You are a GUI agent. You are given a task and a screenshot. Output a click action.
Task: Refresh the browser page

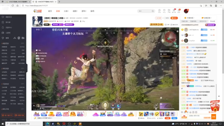point(13,6)
